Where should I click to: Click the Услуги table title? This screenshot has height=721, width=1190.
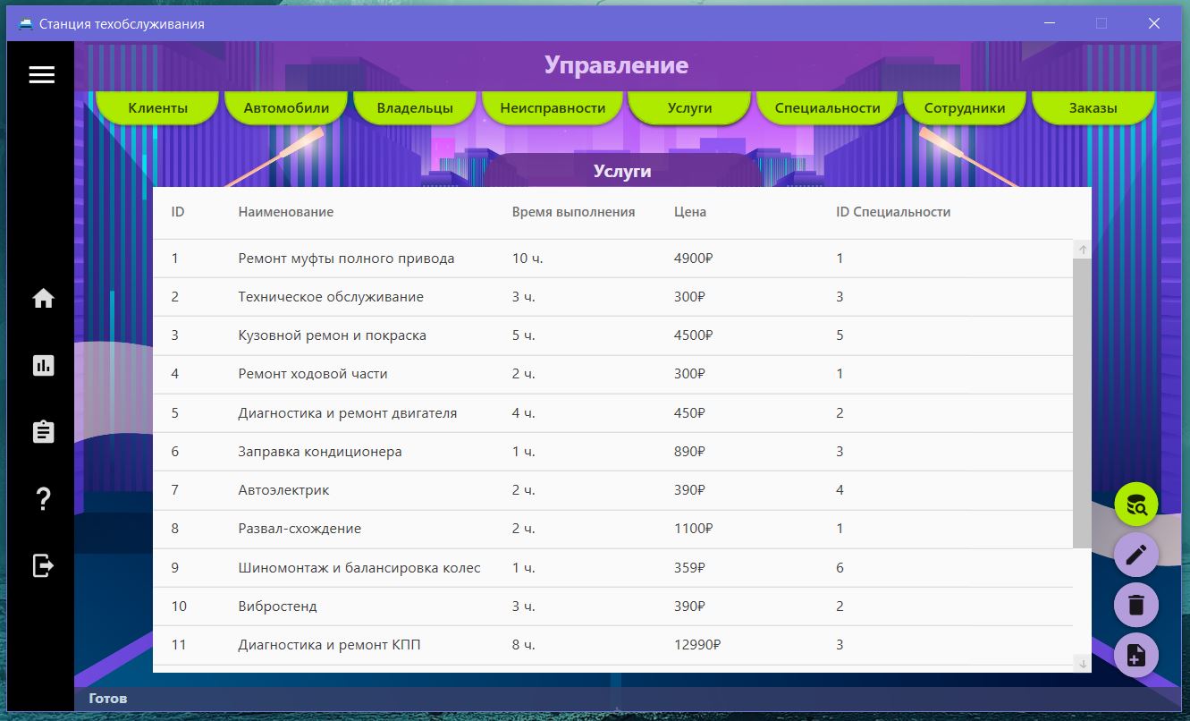coord(622,171)
